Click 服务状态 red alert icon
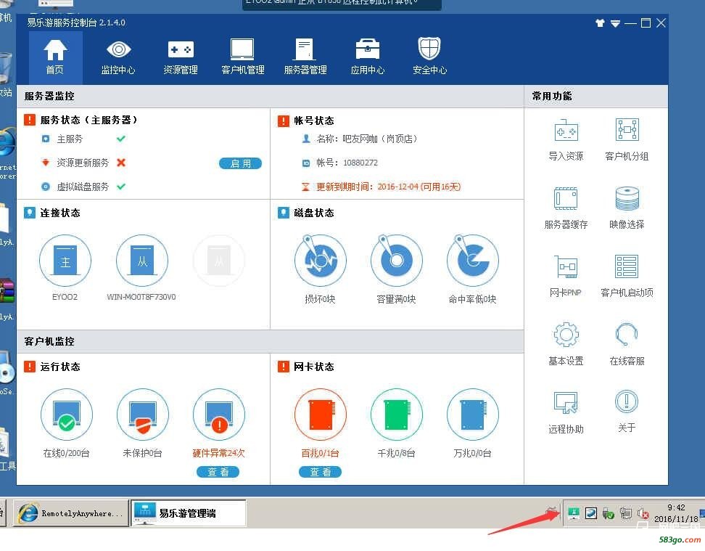705x551 pixels. point(29,120)
